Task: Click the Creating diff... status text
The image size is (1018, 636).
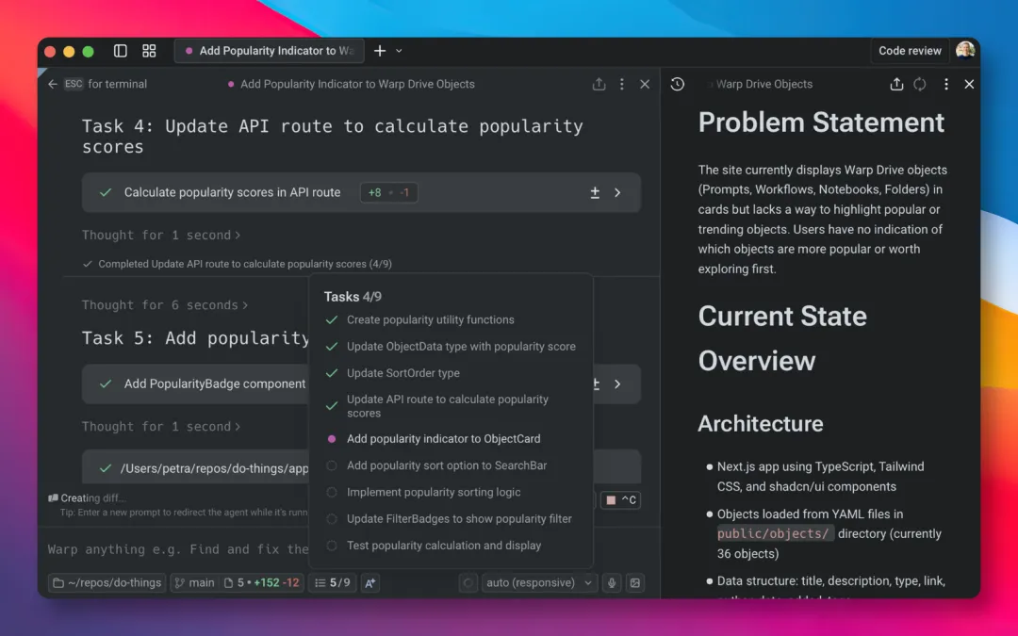Action: pos(92,497)
